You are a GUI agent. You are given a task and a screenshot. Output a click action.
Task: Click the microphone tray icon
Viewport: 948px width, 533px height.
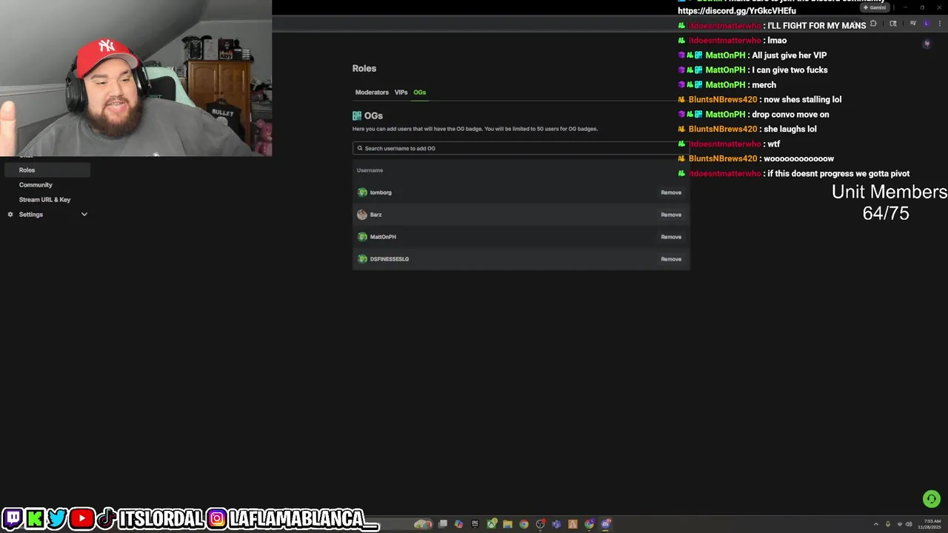[887, 524]
